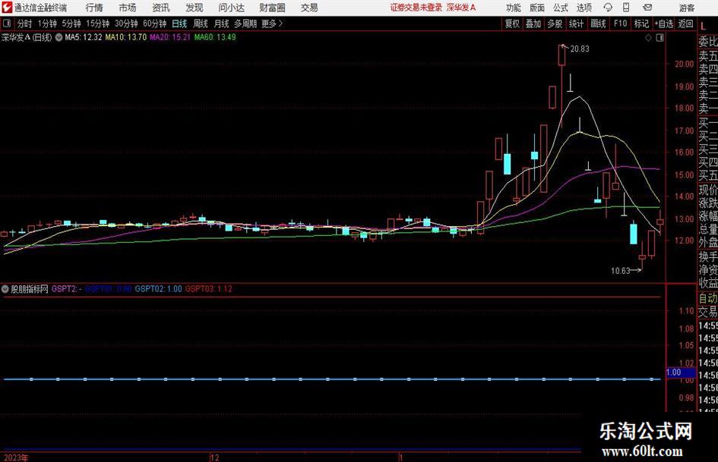Click the GSPT02: 1.00 indicator value
The height and width of the screenshot is (462, 718).
(x=159, y=289)
